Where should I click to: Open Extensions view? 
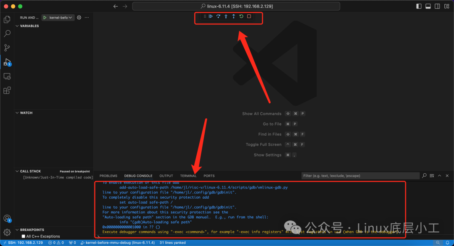[x=7, y=91]
